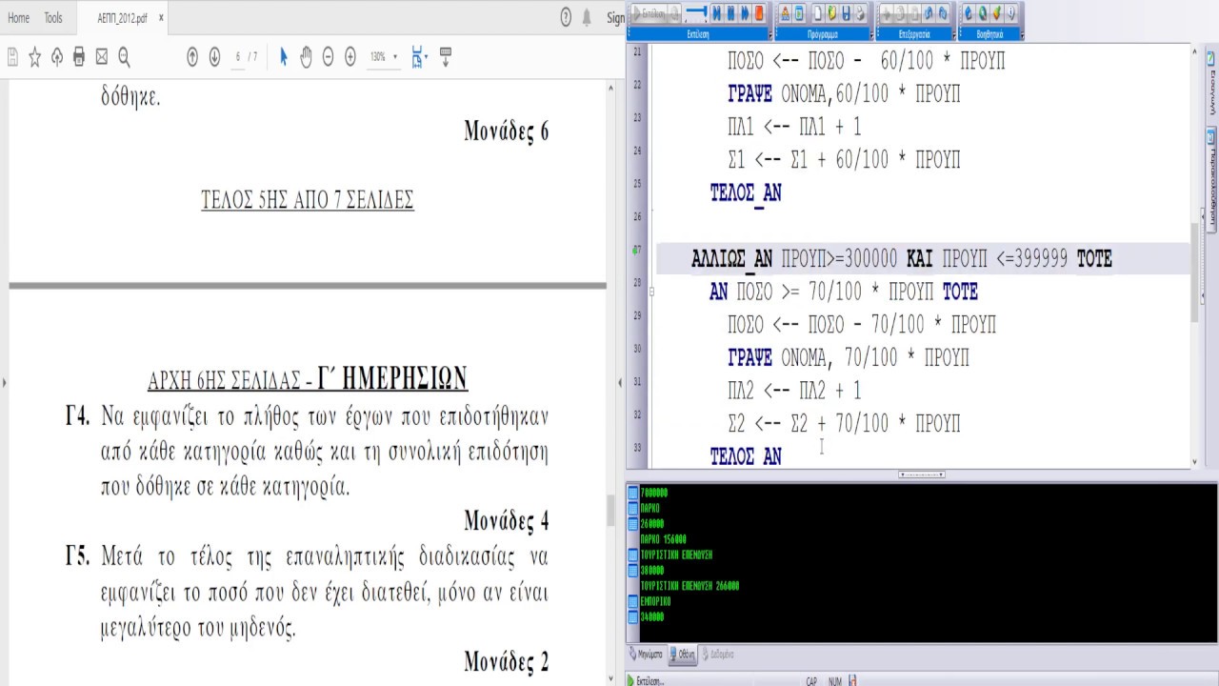This screenshot has height=686, width=1219.
Task: Click output line ΕΜΠΟΡΙΚΟ
Action: (x=655, y=602)
